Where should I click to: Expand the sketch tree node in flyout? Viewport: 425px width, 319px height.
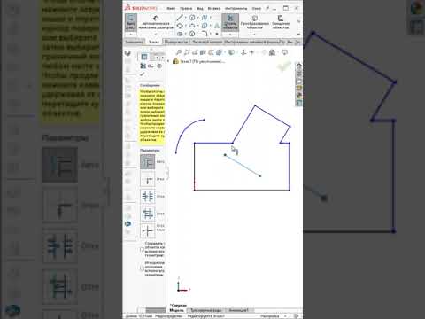pyautogui.click(x=169, y=61)
